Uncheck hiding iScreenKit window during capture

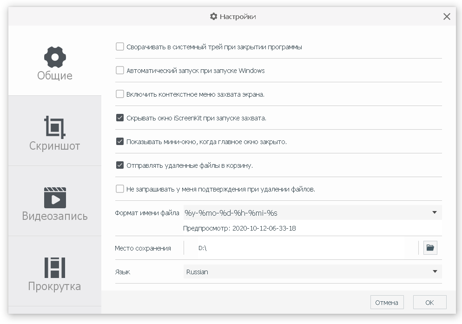point(120,118)
